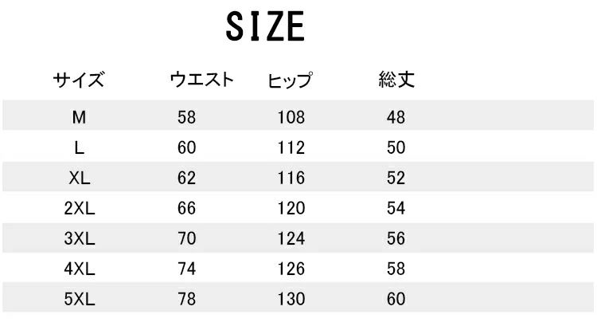Select the M size row label
The image size is (597, 326).
coord(79,117)
